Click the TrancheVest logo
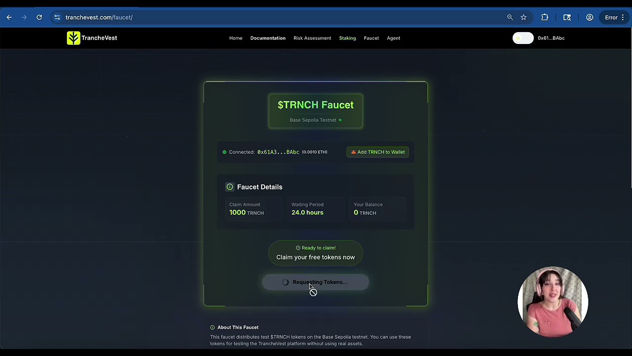 (x=92, y=38)
